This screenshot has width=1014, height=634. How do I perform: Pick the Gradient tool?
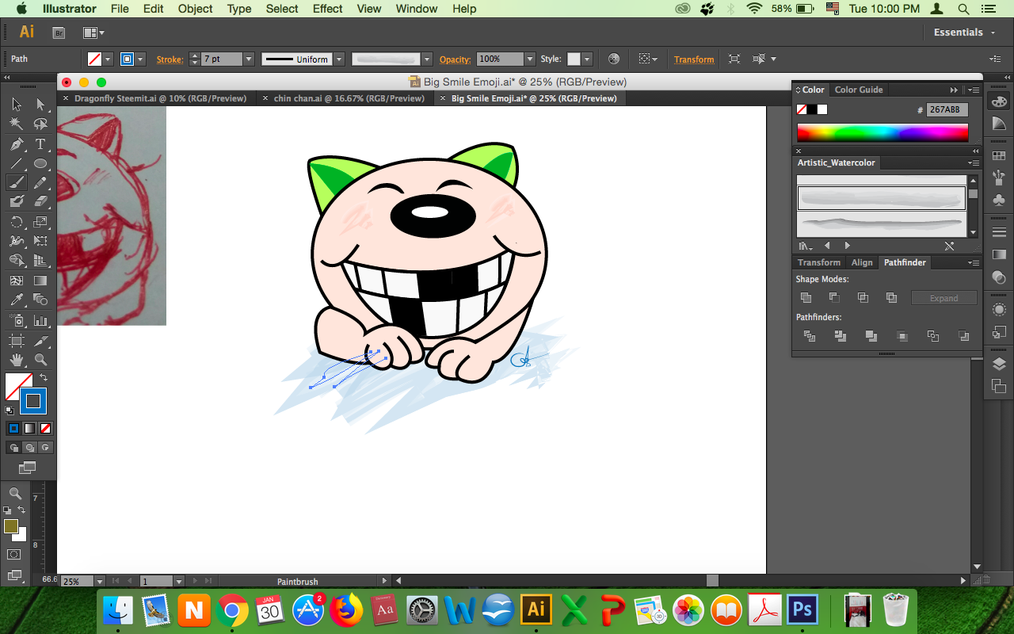click(x=40, y=281)
